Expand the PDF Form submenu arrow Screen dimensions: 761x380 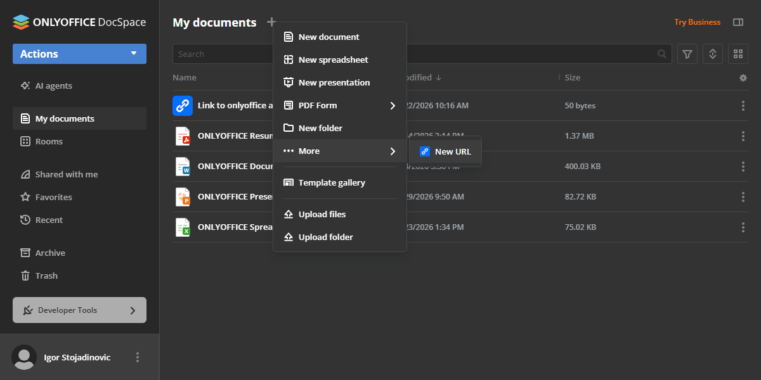pyautogui.click(x=393, y=106)
